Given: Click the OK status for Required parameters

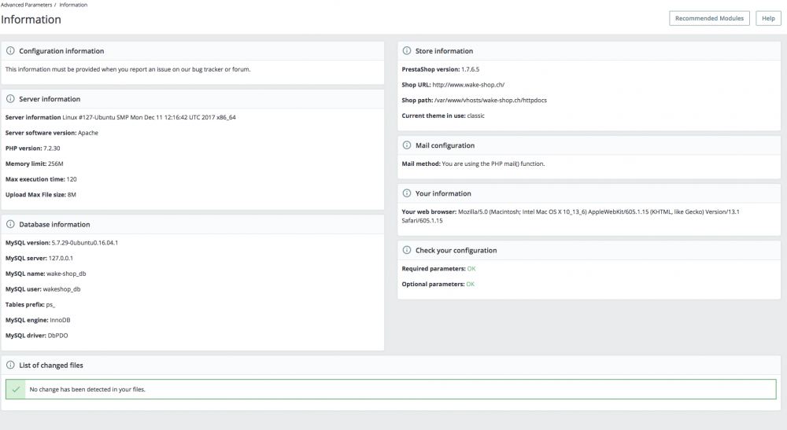Looking at the screenshot, I should click(471, 269).
